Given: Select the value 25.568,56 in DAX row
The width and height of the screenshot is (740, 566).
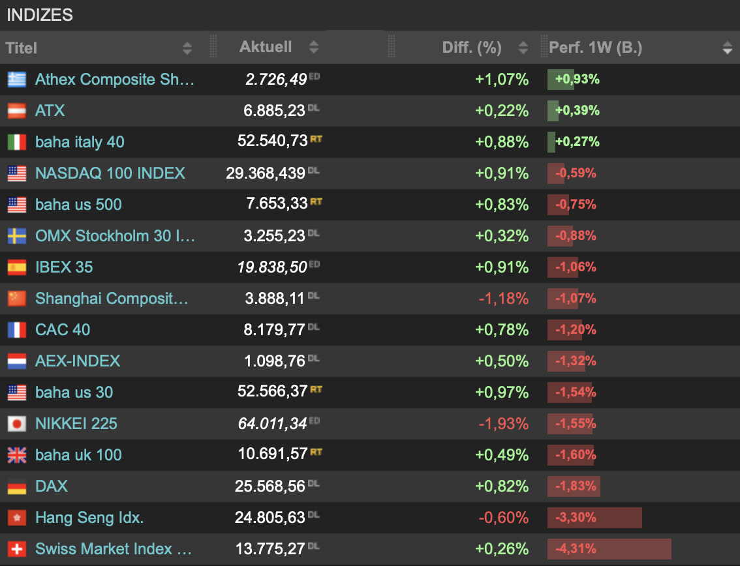Looking at the screenshot, I should coord(270,486).
